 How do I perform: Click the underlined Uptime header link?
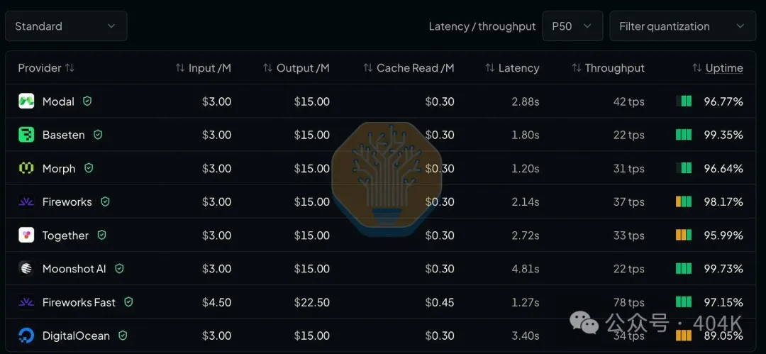tap(724, 68)
